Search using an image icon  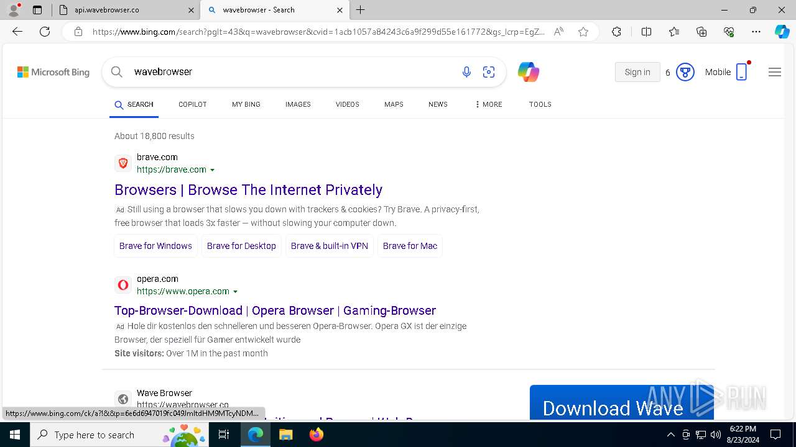[489, 72]
